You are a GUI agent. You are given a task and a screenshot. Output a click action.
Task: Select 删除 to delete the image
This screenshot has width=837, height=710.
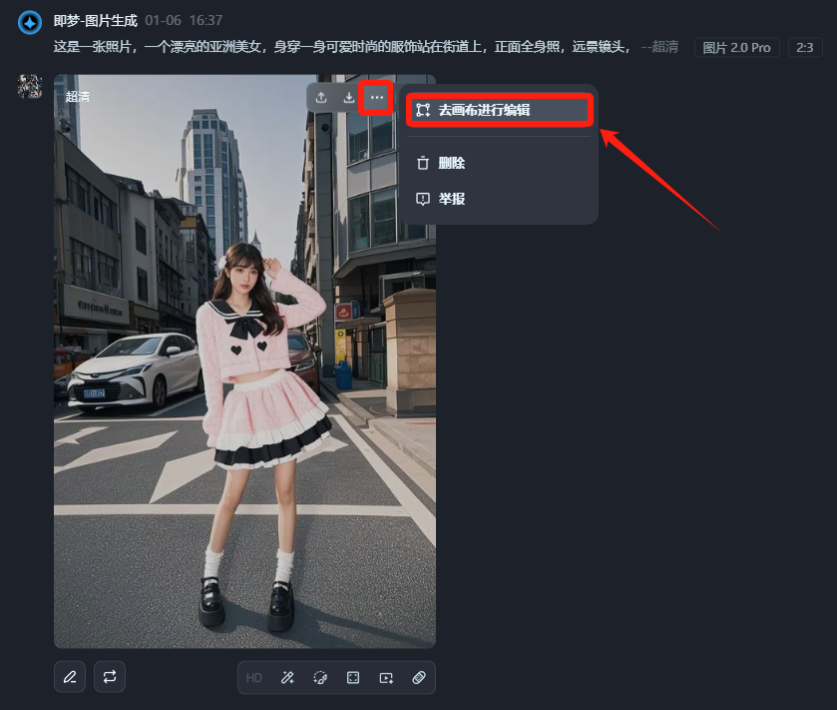(451, 162)
